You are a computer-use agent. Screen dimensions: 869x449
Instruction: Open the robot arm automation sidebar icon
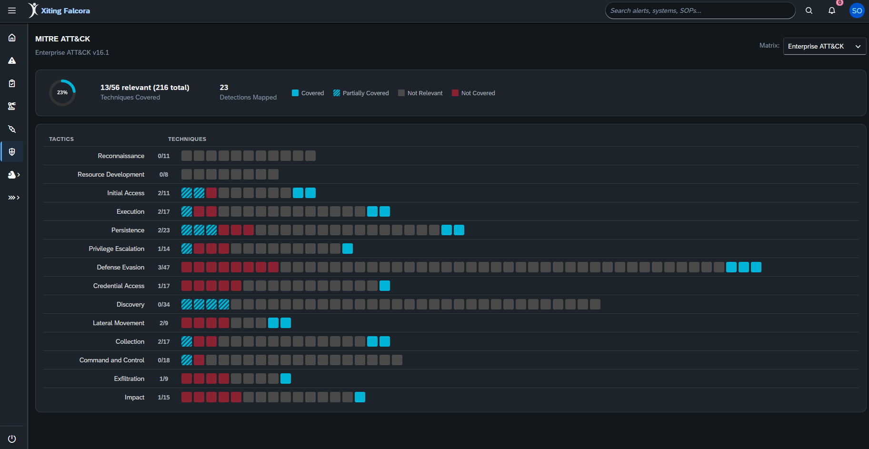pos(12,106)
